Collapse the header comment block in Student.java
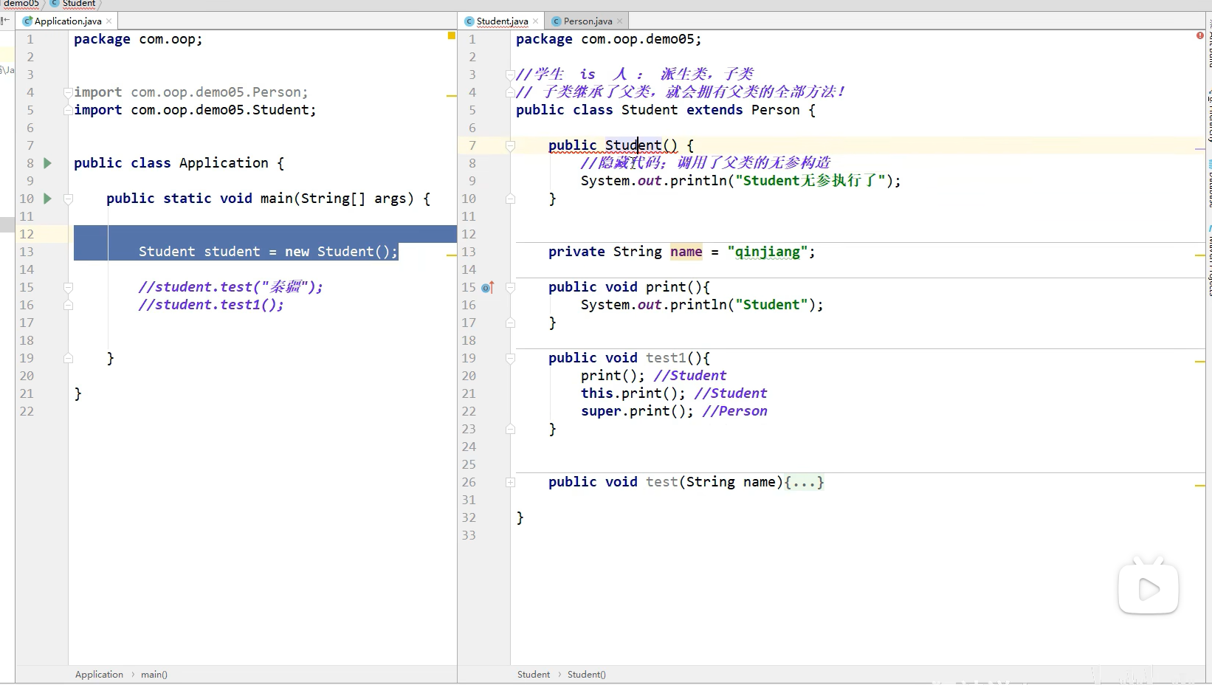The height and width of the screenshot is (685, 1212). [510, 75]
